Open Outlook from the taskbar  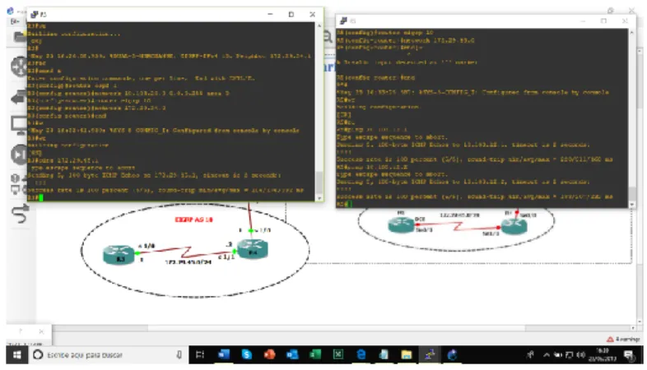(292, 354)
